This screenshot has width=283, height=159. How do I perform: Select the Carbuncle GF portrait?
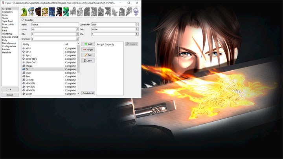point(66,12)
